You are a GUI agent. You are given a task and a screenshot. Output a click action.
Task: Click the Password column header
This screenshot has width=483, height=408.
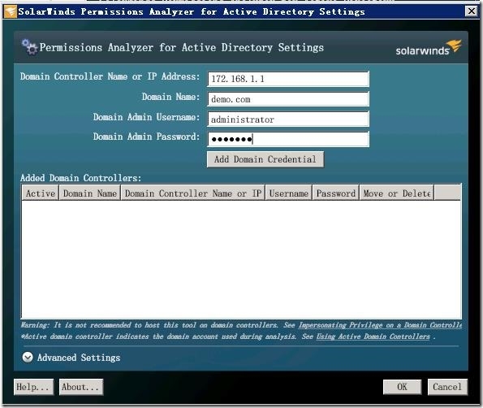coord(336,193)
